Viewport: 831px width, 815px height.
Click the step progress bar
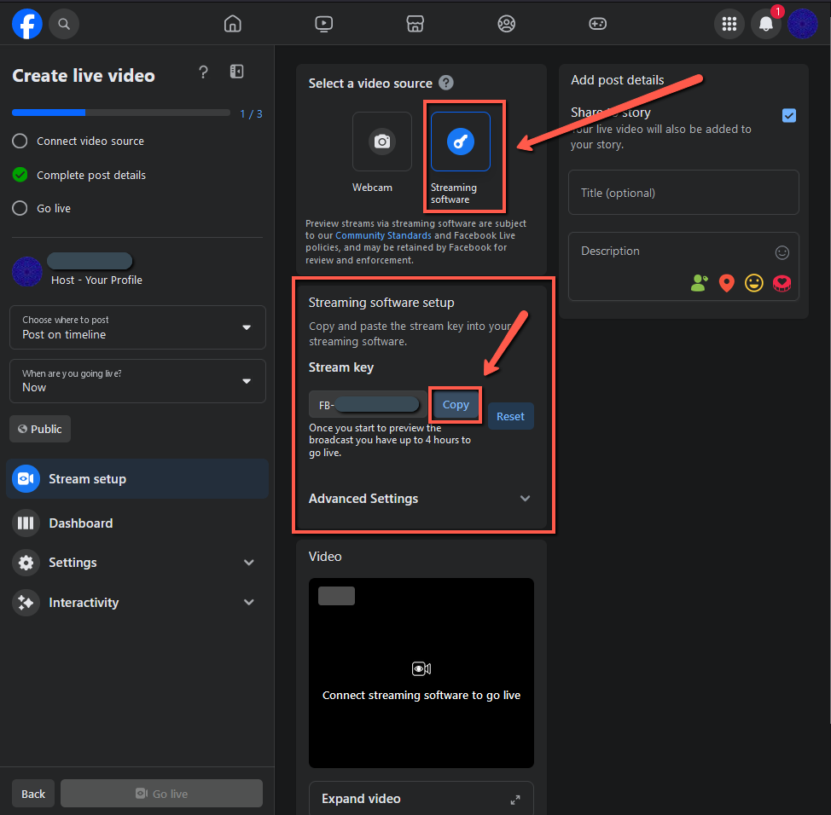coord(121,113)
